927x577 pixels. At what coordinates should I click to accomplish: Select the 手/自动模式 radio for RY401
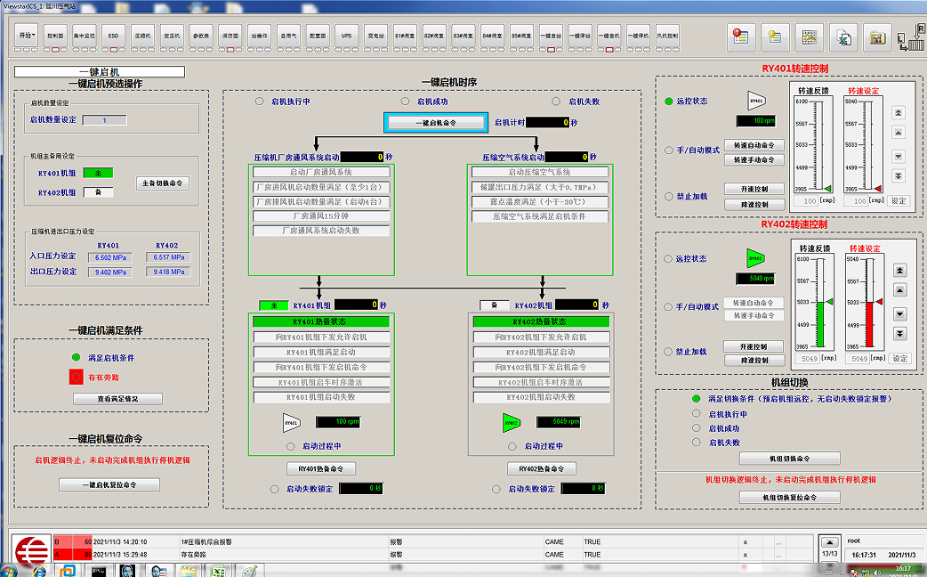point(669,150)
